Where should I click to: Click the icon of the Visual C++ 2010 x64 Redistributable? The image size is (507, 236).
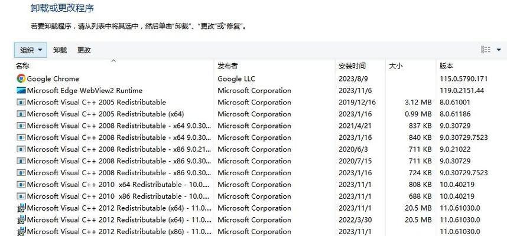point(21,184)
